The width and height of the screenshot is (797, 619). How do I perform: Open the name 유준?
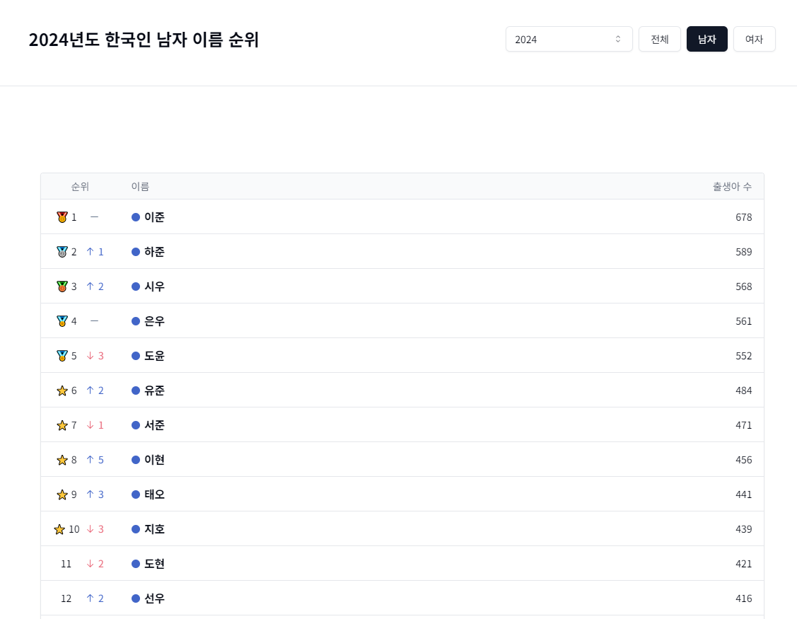[154, 391]
